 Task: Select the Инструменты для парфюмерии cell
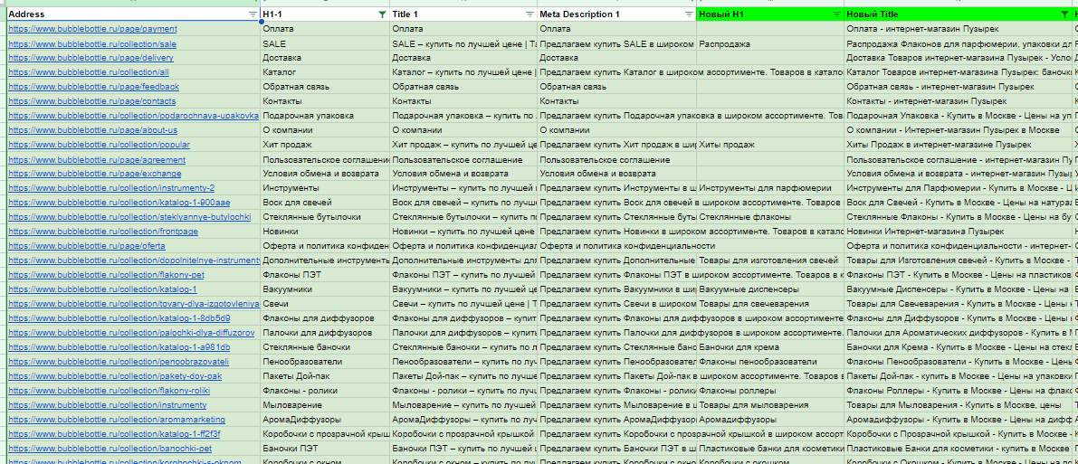770,187
